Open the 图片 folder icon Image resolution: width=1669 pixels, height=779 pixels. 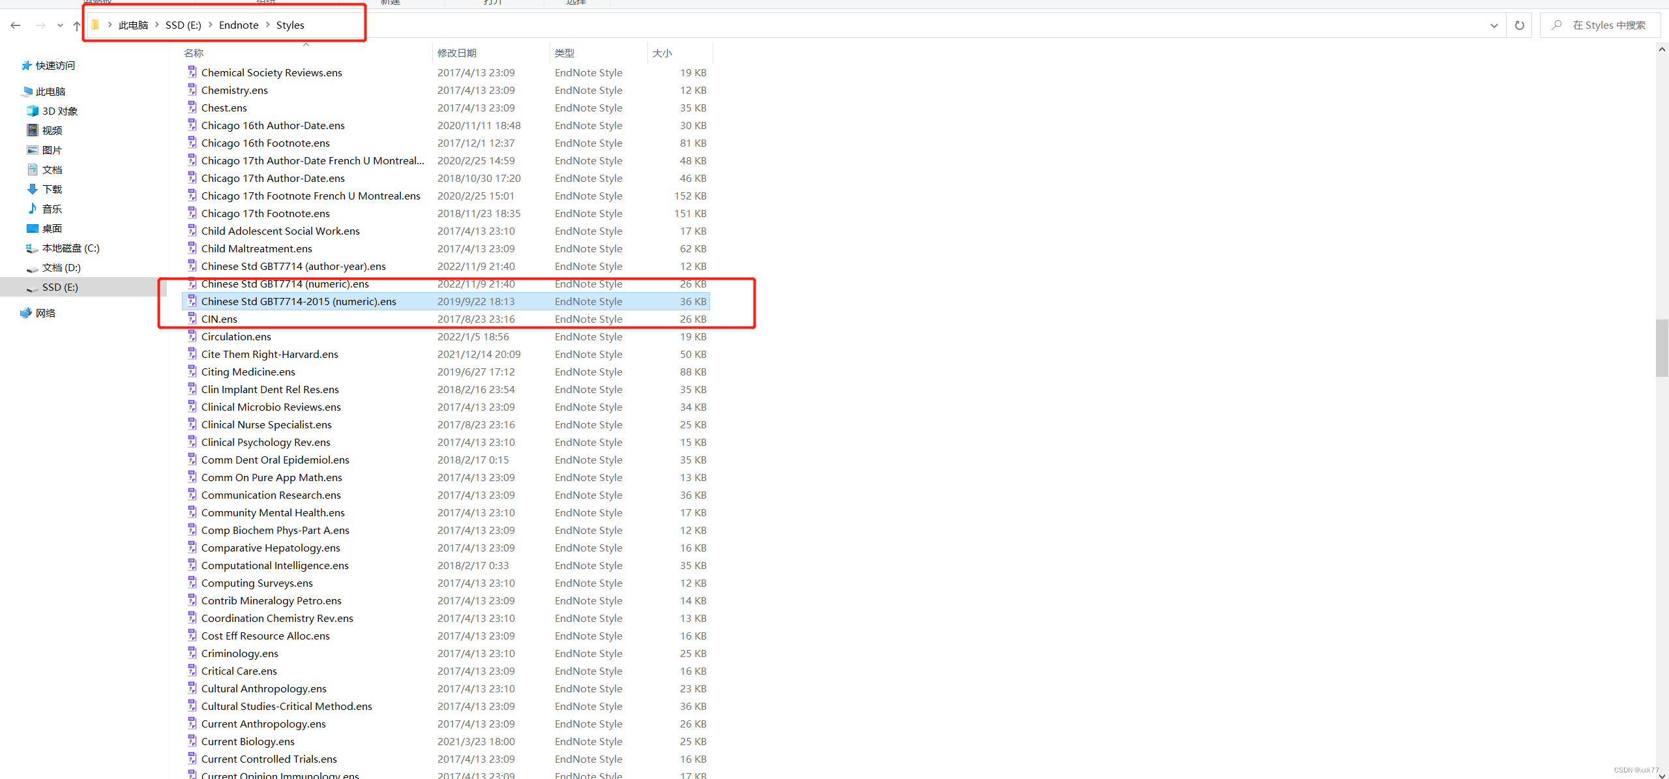pyautogui.click(x=32, y=151)
